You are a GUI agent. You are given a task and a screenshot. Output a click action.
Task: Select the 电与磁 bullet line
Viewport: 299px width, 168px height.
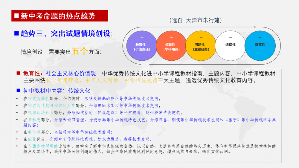[68, 132]
